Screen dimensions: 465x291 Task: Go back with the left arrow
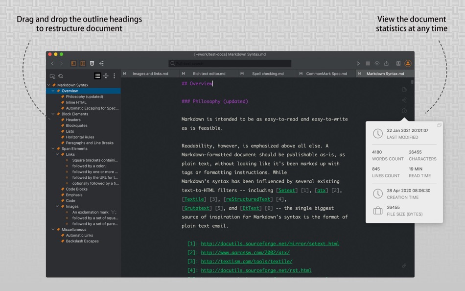[52, 63]
